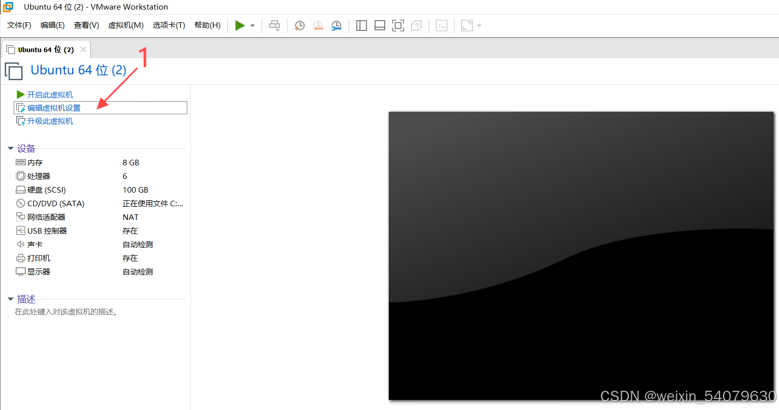Click the black VM screen preview
This screenshot has width=779, height=410.
tap(581, 256)
